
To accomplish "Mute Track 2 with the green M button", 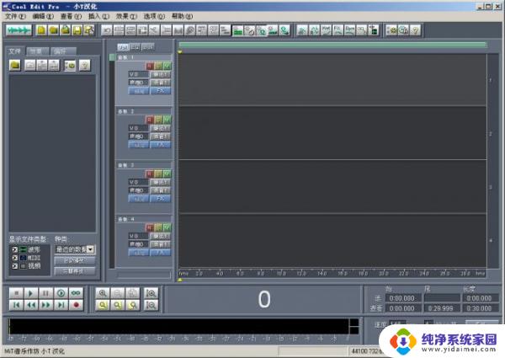I will pos(167,118).
